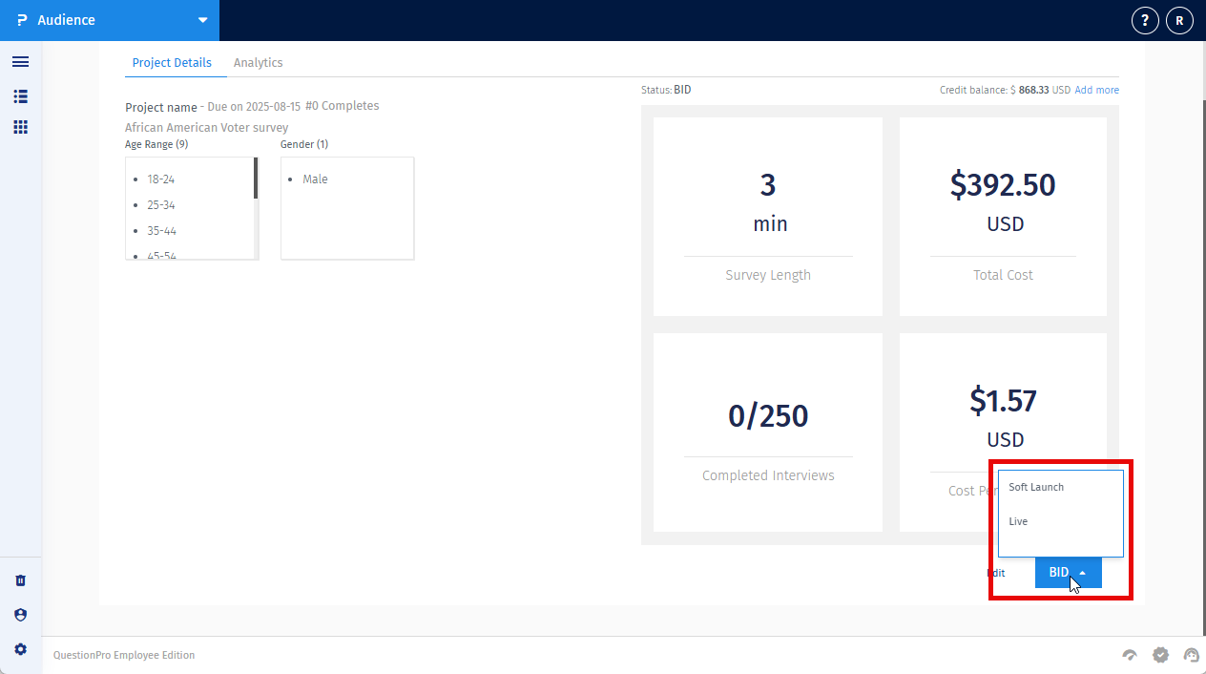This screenshot has width=1206, height=674.
Task: Open the R user avatar menu
Action: click(x=1179, y=20)
